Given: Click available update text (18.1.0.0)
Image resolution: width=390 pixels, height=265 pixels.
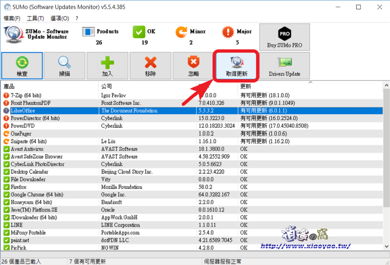Looking at the screenshot, I should 265,95.
